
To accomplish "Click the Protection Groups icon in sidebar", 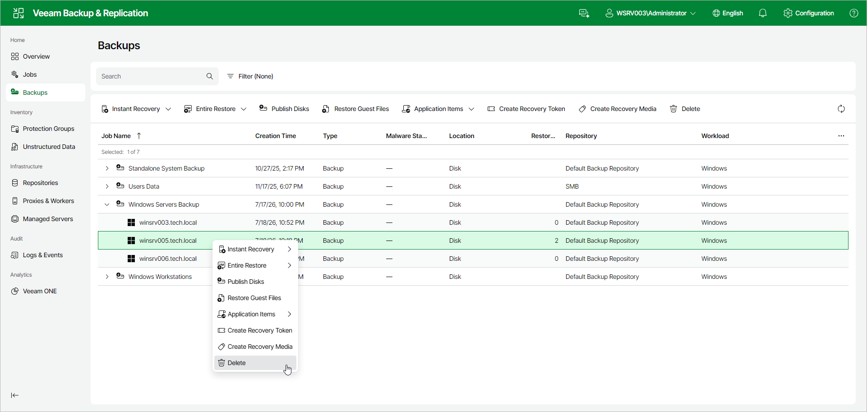I will click(x=15, y=129).
